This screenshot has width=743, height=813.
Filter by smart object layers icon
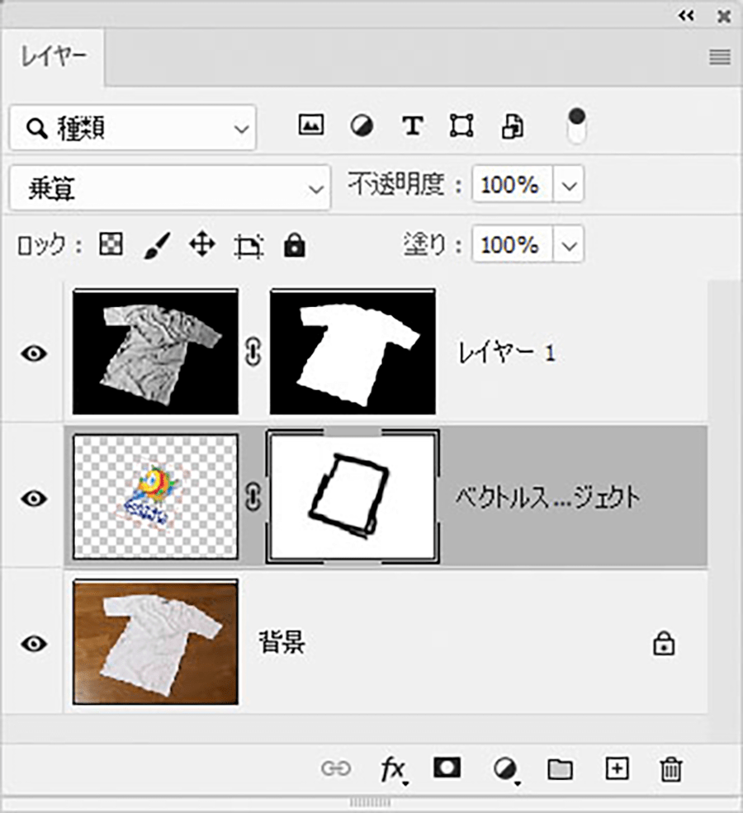[513, 127]
